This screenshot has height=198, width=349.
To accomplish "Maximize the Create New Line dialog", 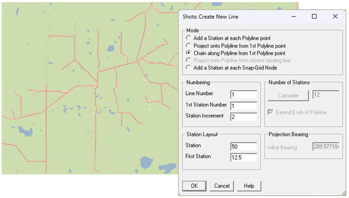I will [x=314, y=16].
